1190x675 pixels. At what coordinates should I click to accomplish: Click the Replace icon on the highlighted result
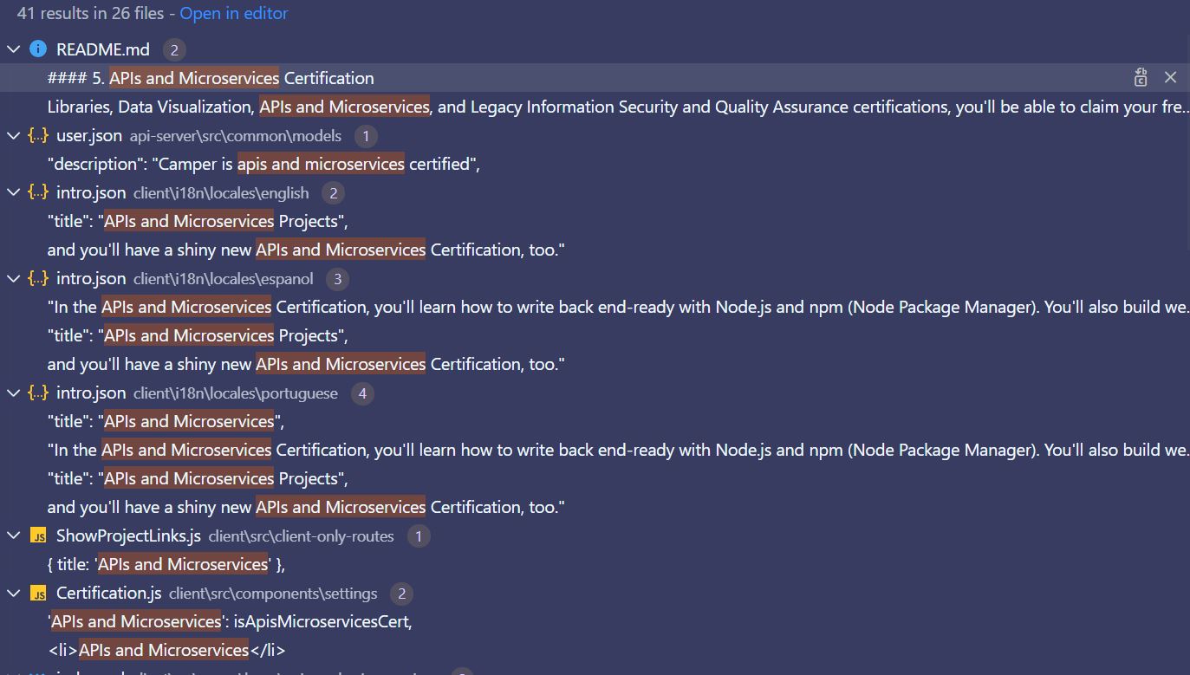(1141, 77)
